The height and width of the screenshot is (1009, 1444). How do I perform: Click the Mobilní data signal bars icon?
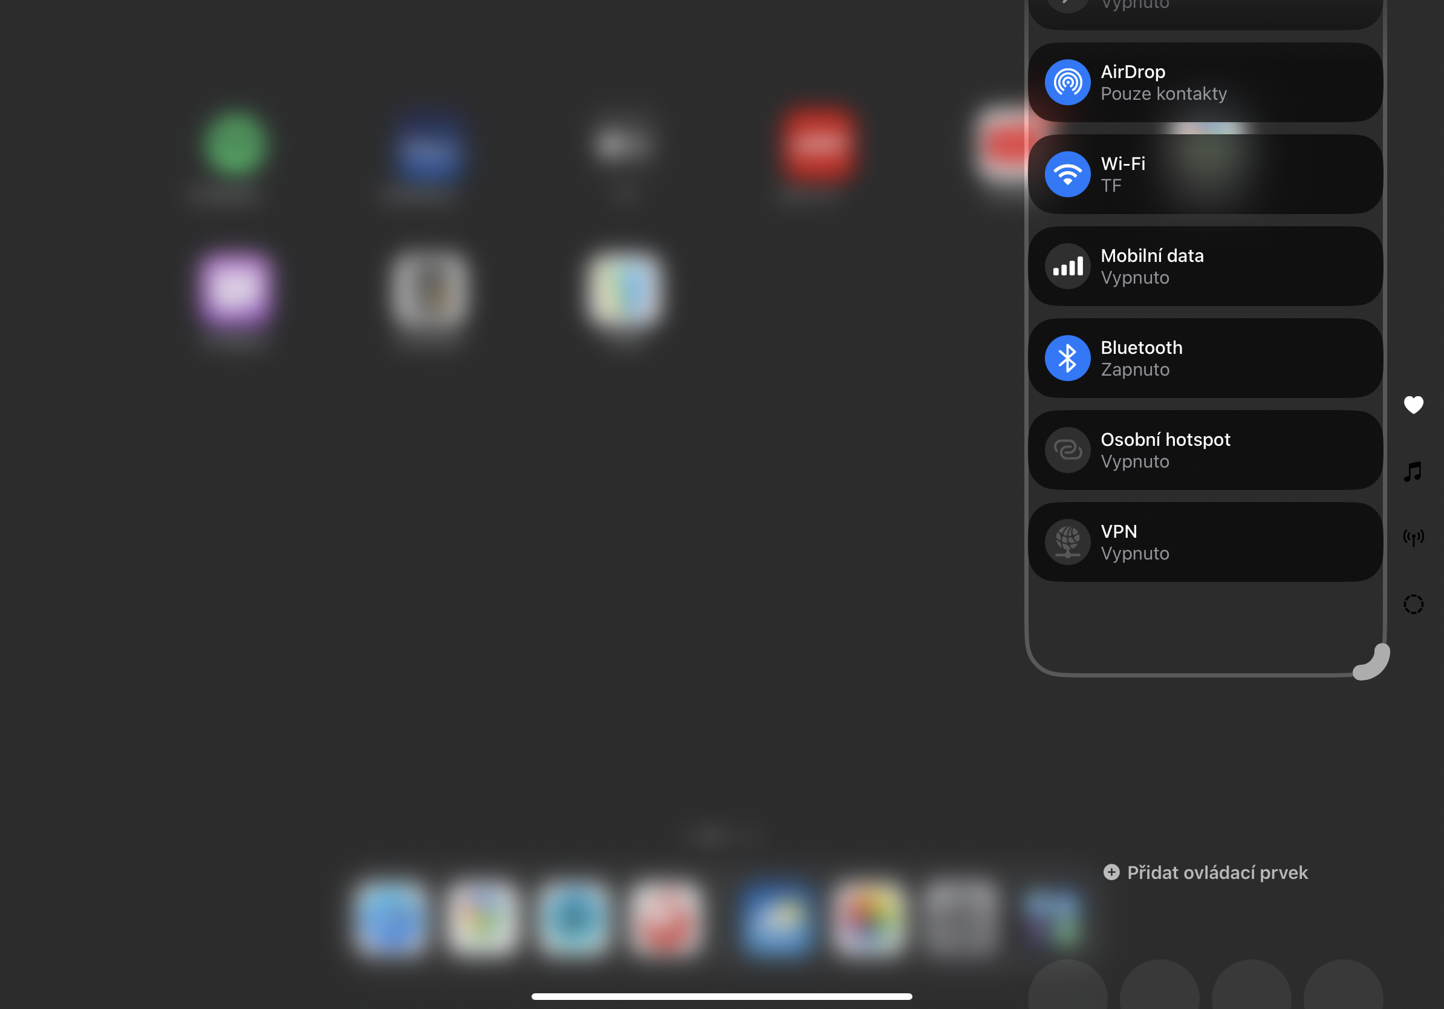[1067, 266]
